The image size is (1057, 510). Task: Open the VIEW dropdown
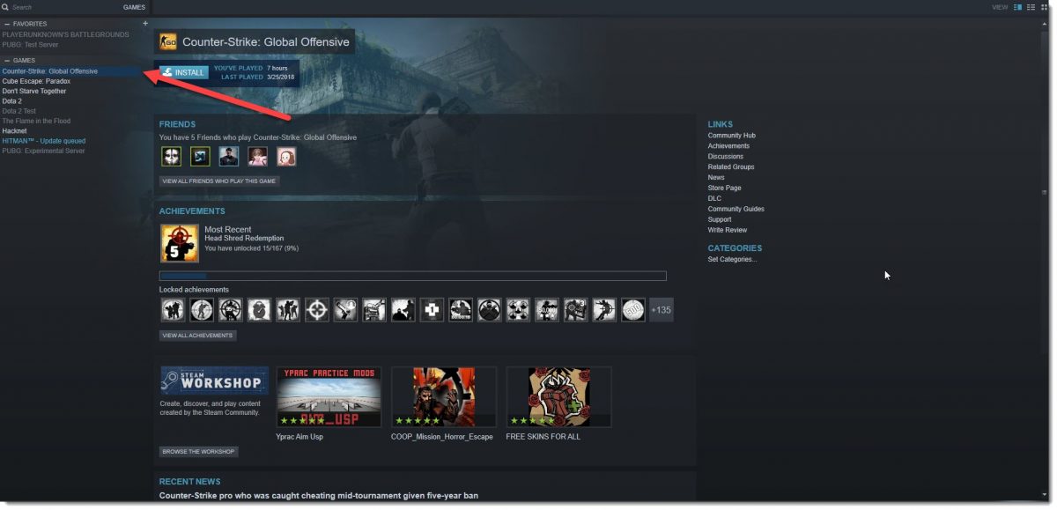point(999,7)
